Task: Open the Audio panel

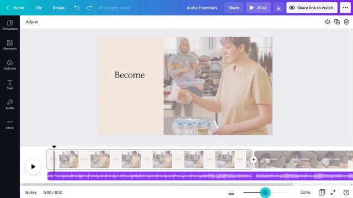Action: (10, 105)
